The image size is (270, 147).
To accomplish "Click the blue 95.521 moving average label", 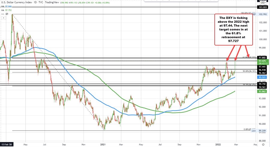I will pyautogui.click(x=262, y=77).
